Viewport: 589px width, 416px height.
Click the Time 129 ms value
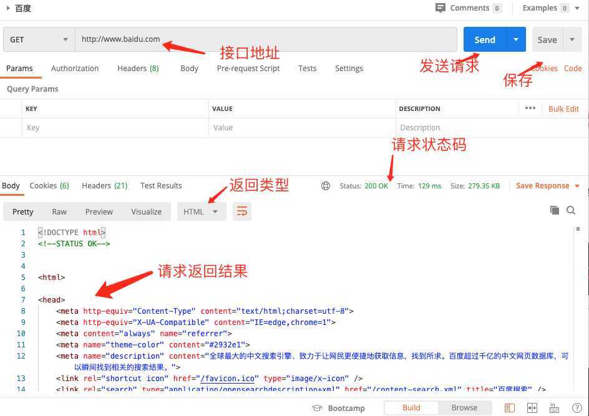(x=429, y=186)
